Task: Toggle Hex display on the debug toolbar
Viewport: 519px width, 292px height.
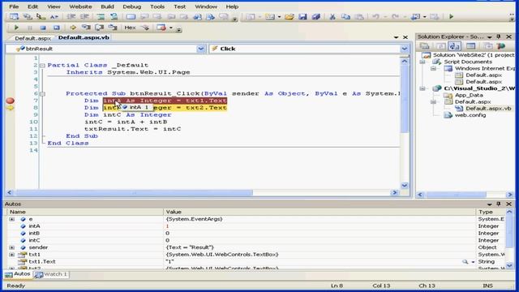Action: 130,28
